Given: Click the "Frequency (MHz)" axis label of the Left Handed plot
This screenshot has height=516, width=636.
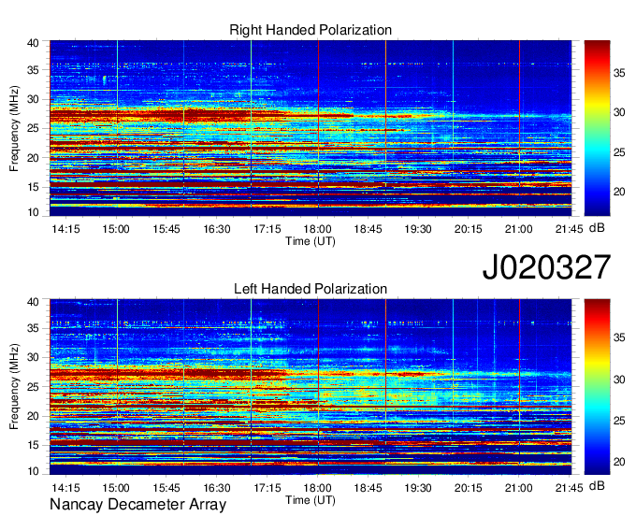Looking at the screenshot, I should pos(14,387).
